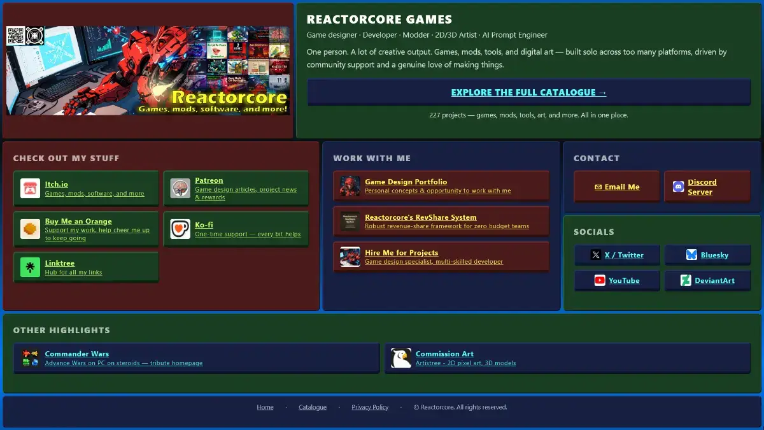Click 'One-time support — every bit helps' text
This screenshot has width=764, height=430.
(248, 234)
